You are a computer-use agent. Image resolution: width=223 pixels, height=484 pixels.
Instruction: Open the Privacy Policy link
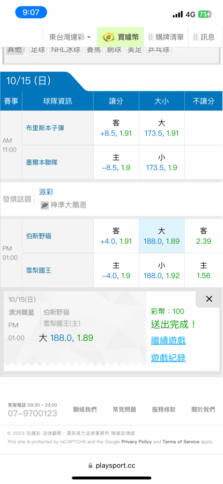(x=137, y=442)
